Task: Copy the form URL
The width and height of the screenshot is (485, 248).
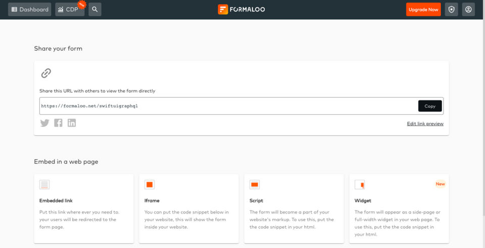Action: 430,106
